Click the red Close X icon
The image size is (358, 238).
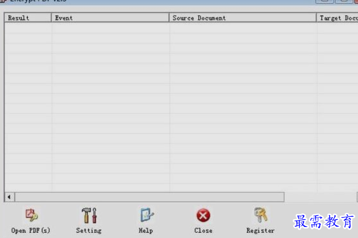point(203,215)
